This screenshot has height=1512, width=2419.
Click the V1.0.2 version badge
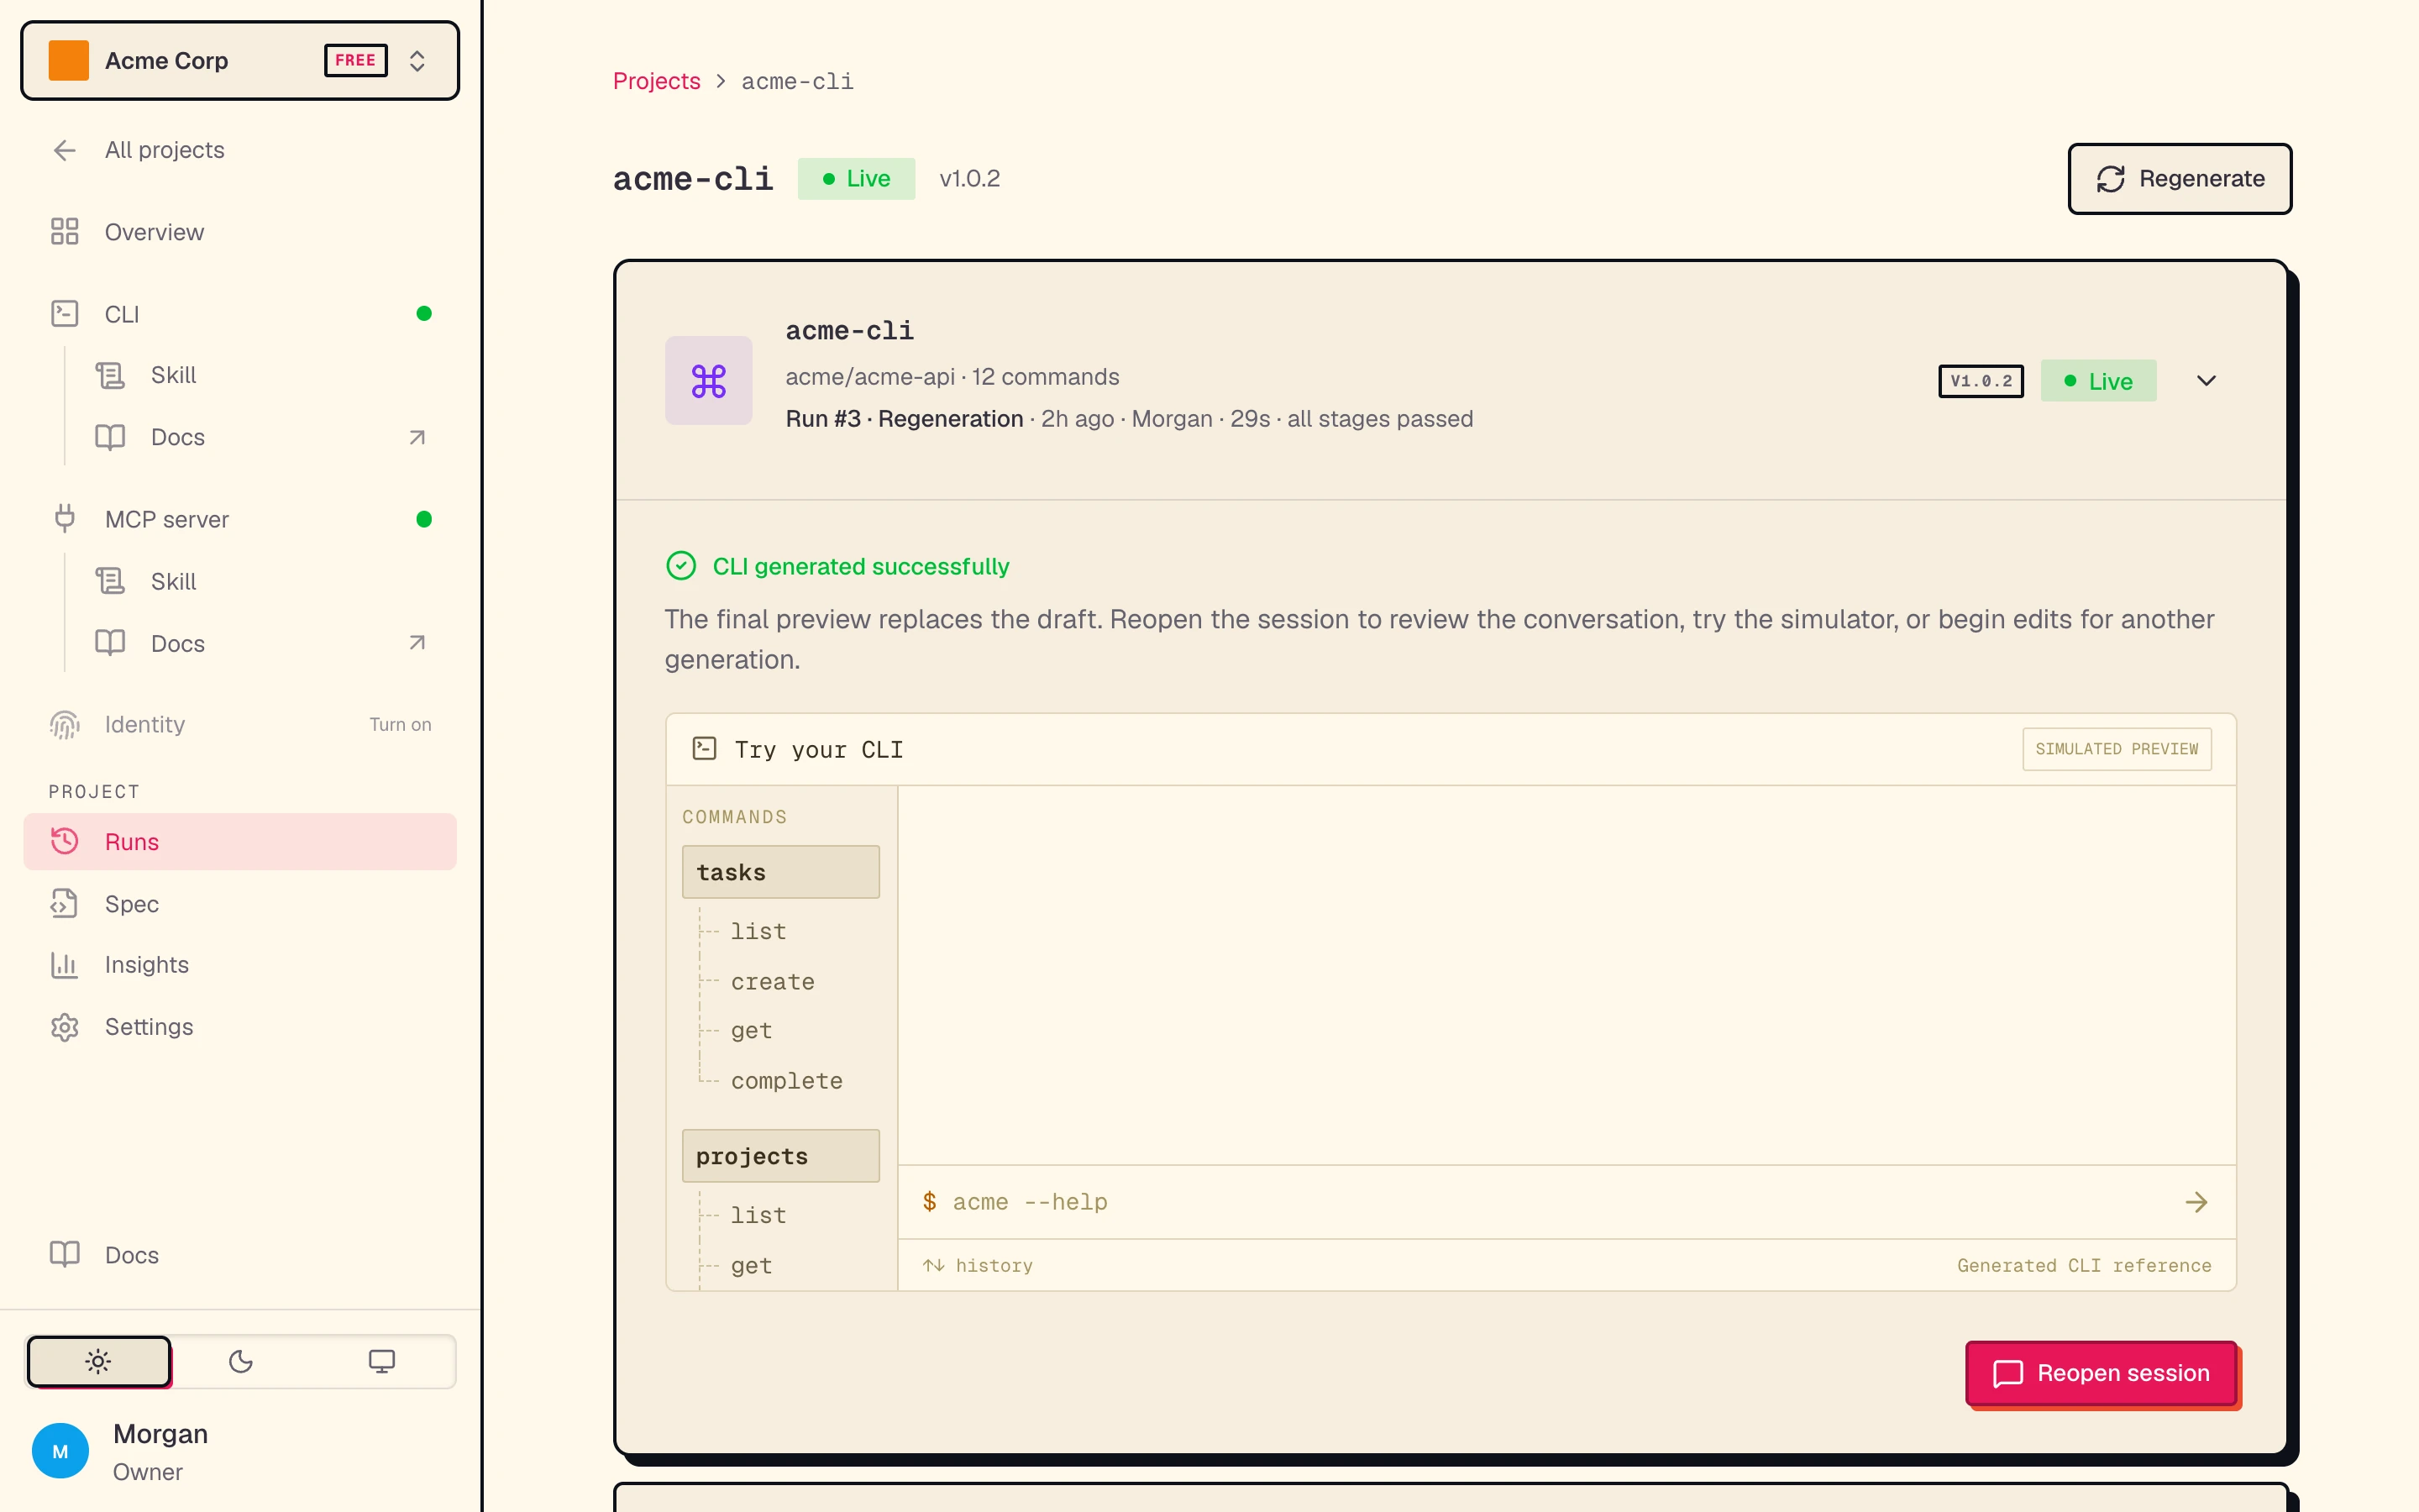tap(1981, 381)
